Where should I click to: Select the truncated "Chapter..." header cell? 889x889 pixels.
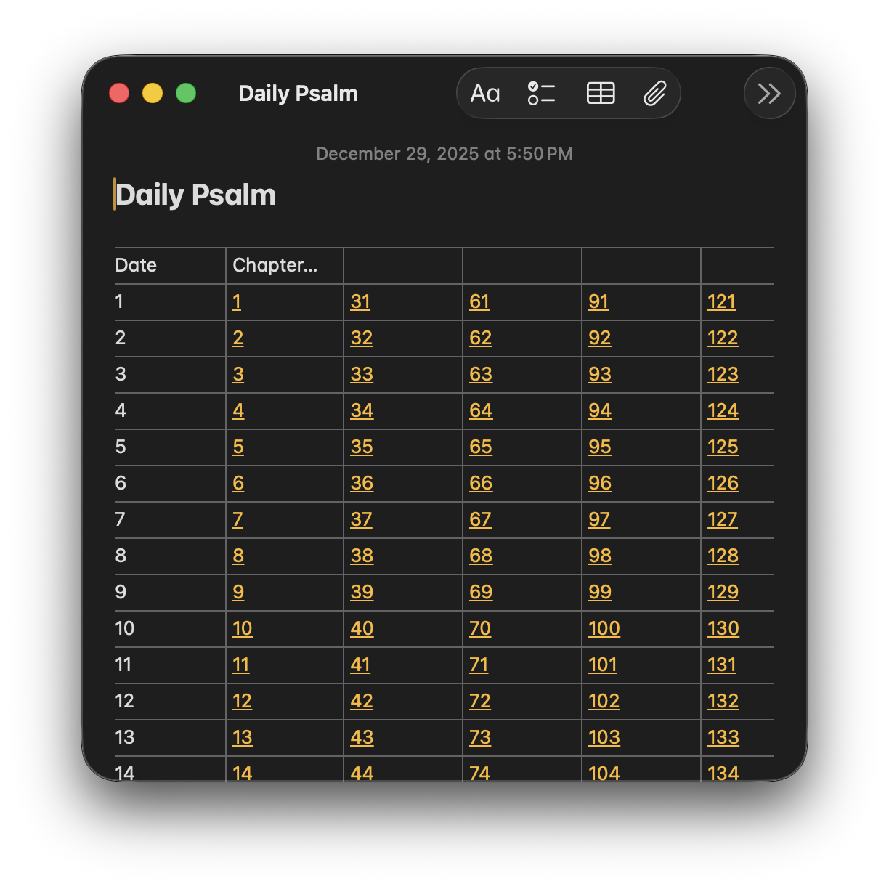(275, 265)
